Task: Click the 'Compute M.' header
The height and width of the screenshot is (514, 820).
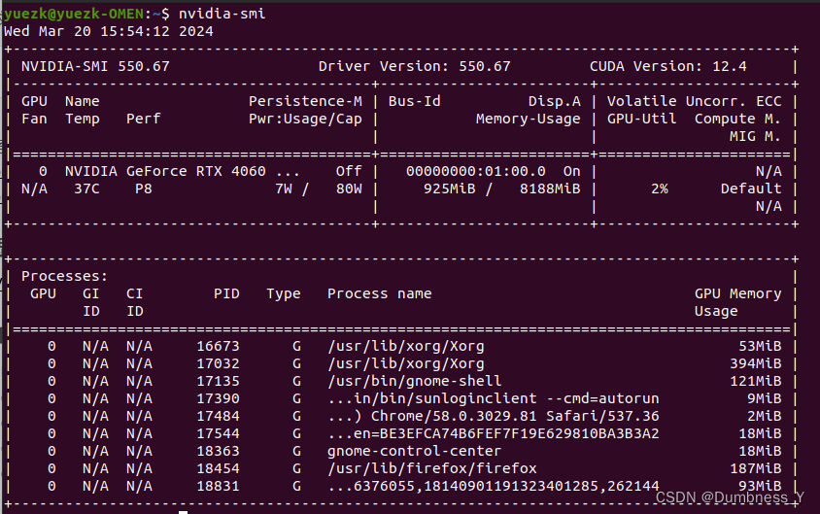Action: pyautogui.click(x=737, y=120)
